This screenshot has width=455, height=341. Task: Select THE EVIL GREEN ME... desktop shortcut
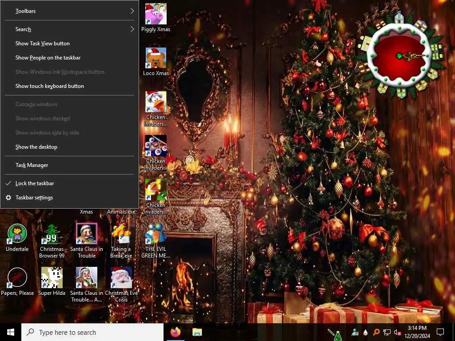pos(156,241)
